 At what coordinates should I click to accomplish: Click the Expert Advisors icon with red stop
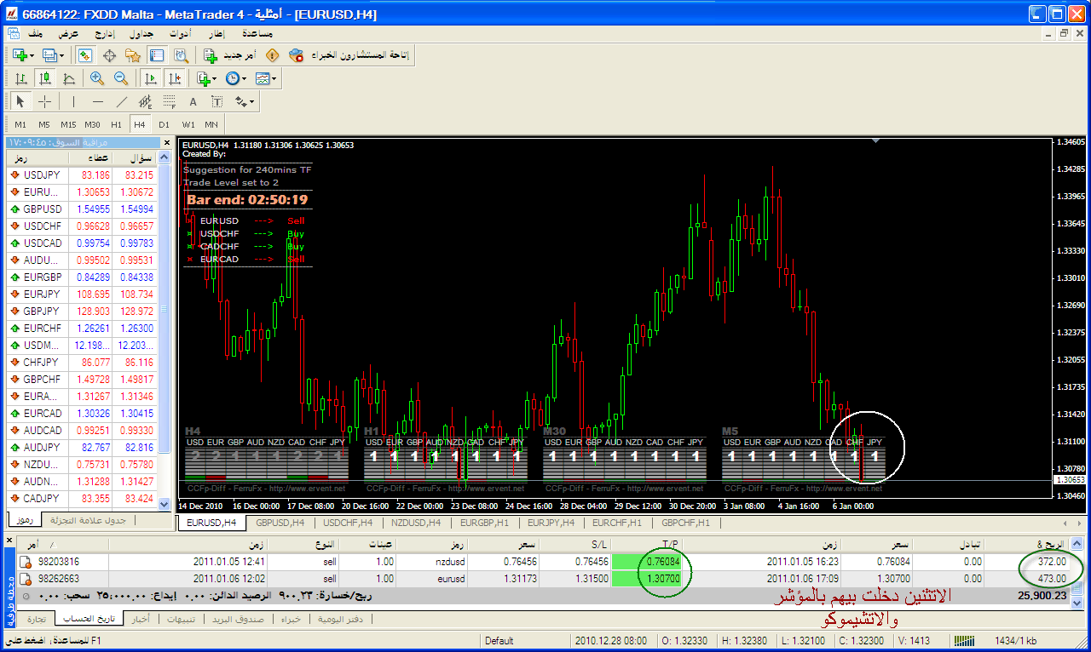(x=296, y=55)
